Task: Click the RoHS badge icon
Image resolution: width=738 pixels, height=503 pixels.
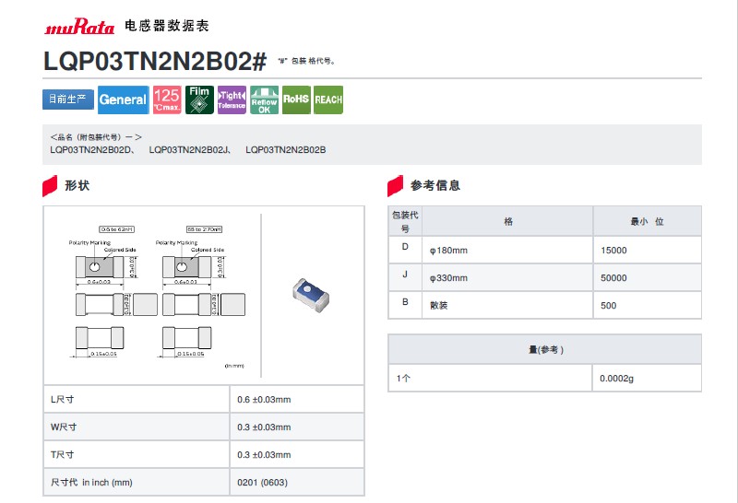Action: (296, 99)
